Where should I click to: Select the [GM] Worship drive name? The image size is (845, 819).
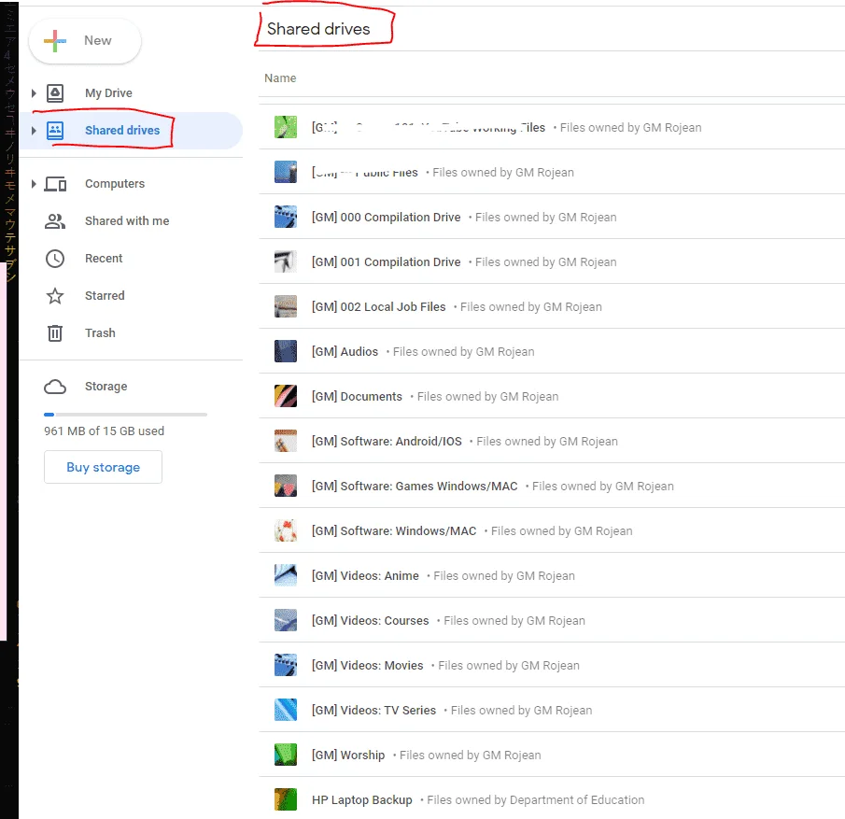click(348, 755)
